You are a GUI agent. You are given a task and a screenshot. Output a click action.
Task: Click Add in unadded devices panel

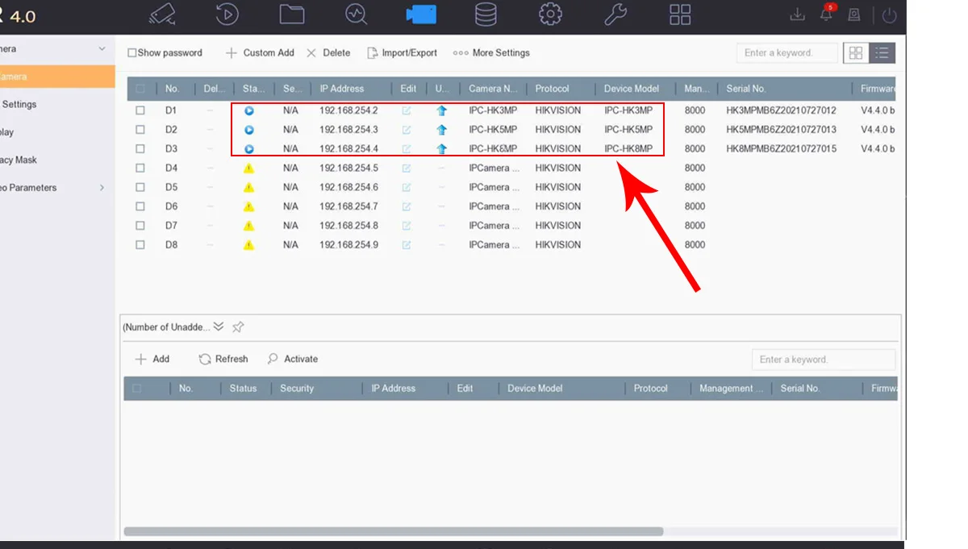152,360
